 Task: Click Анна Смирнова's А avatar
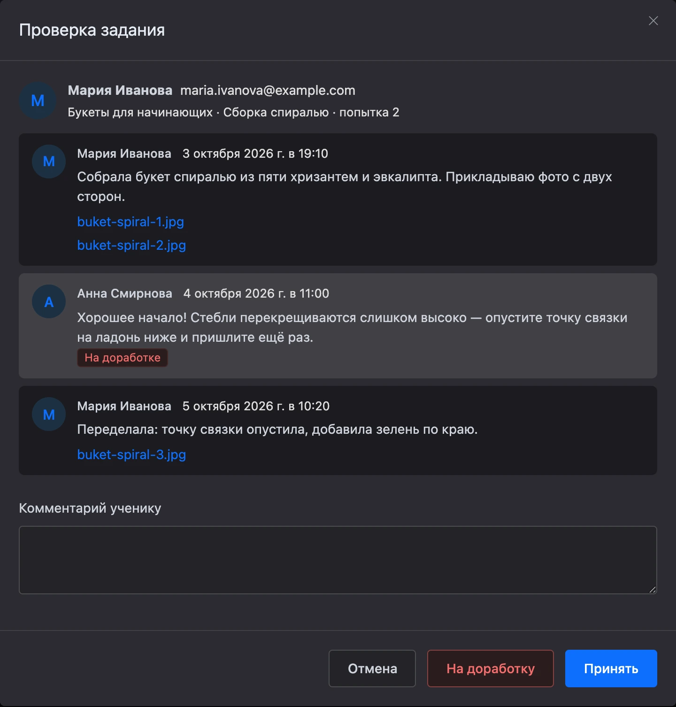coord(49,301)
